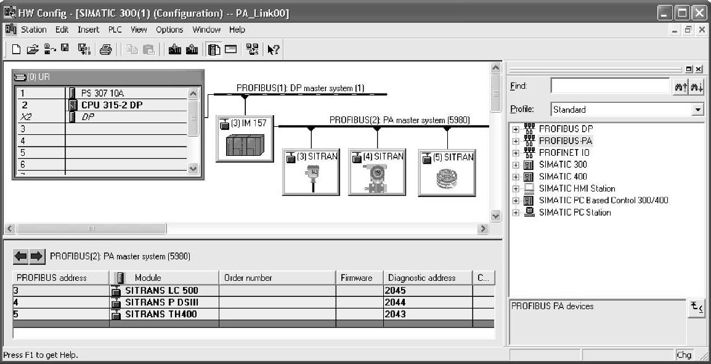Image resolution: width=711 pixels, height=364 pixels.
Task: Create a new station with New icon
Action: [x=16, y=49]
